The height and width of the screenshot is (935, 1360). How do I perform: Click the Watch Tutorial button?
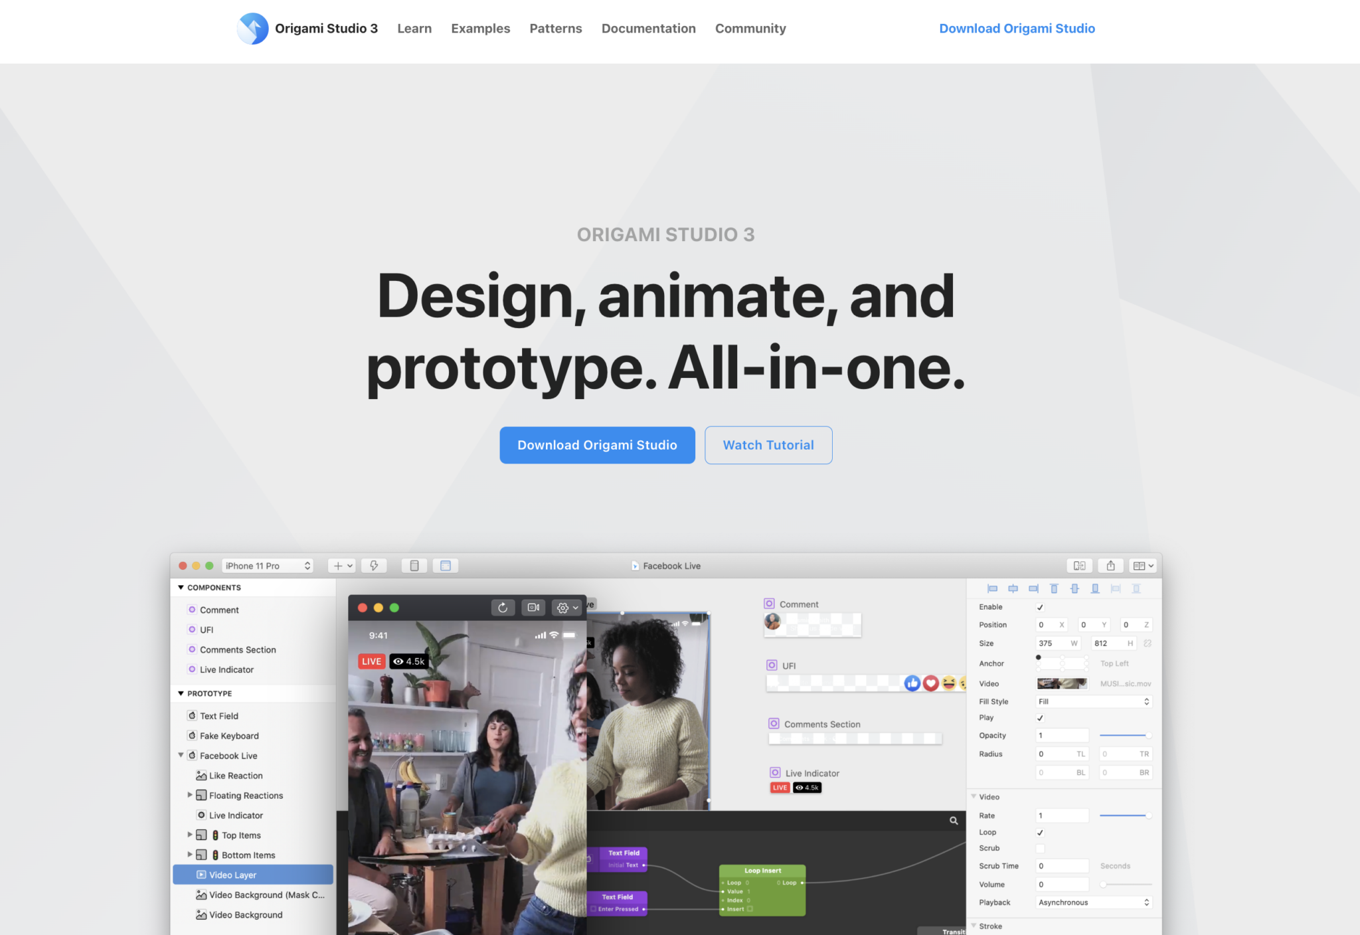click(768, 445)
